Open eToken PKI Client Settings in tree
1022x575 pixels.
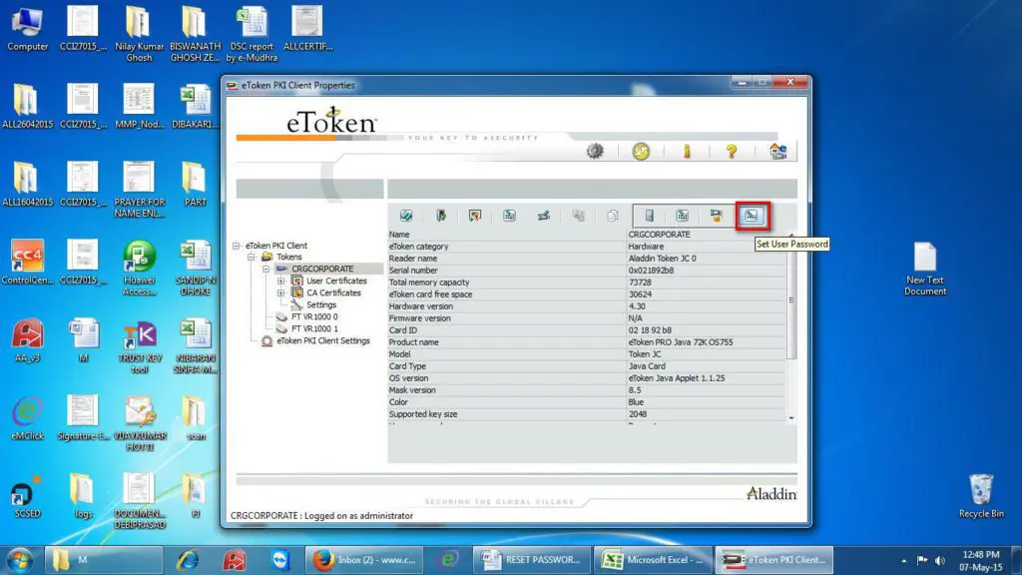(322, 341)
